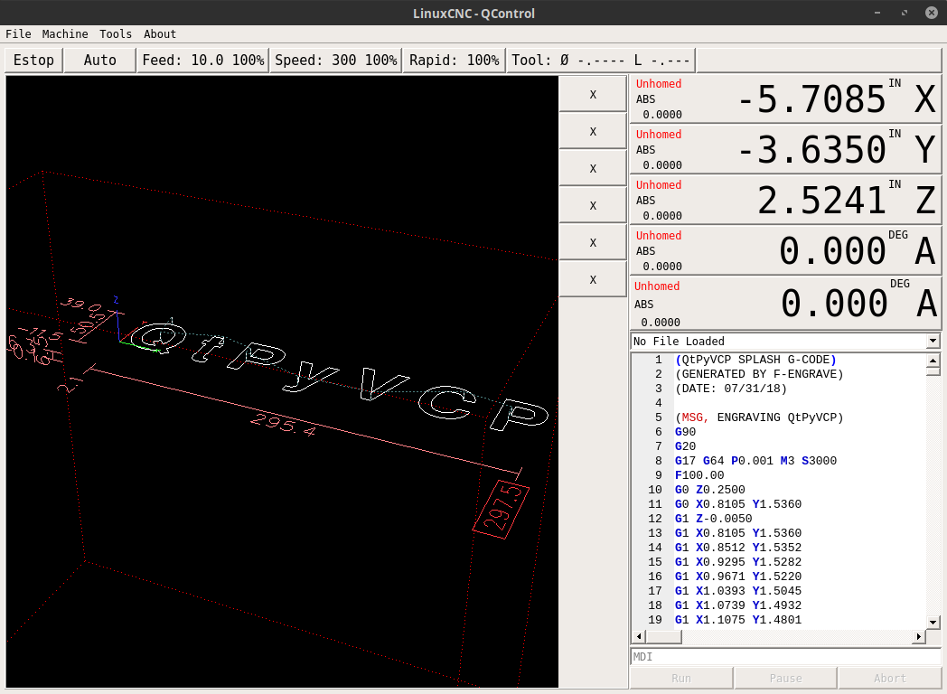Click the Unhomed label on the X axis
The height and width of the screenshot is (694, 947).
659,84
